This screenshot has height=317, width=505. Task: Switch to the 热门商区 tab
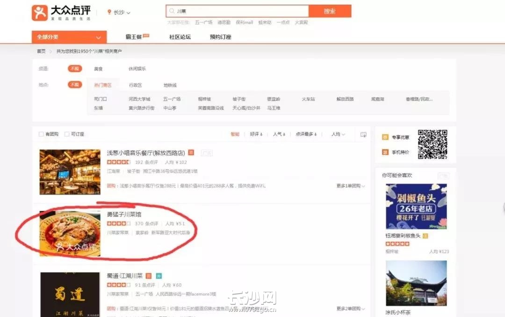point(103,85)
